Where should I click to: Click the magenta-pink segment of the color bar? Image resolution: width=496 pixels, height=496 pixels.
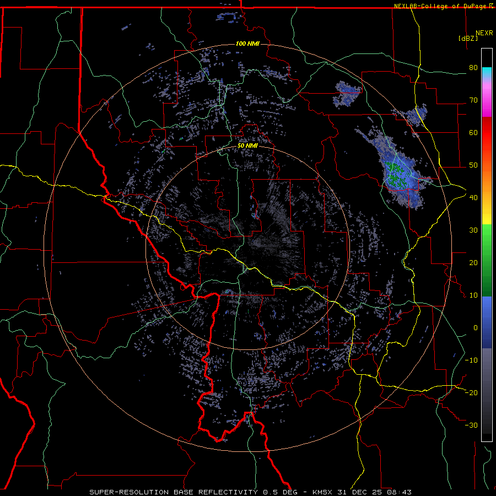pos(487,98)
